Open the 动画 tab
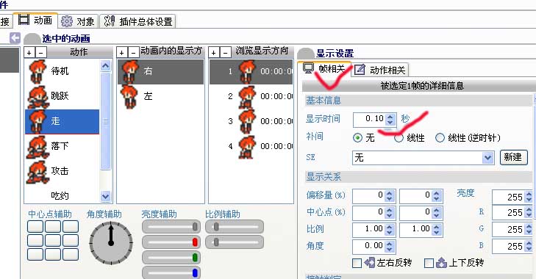This screenshot has height=279, width=536. point(35,21)
